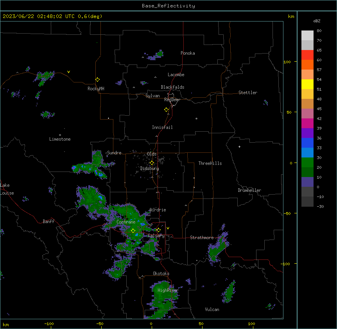Click the yellow diamond marker above Calgary label
The image size is (337, 329).
click(158, 230)
